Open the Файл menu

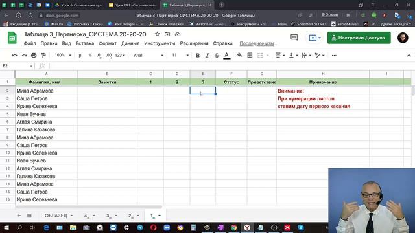click(x=30, y=43)
